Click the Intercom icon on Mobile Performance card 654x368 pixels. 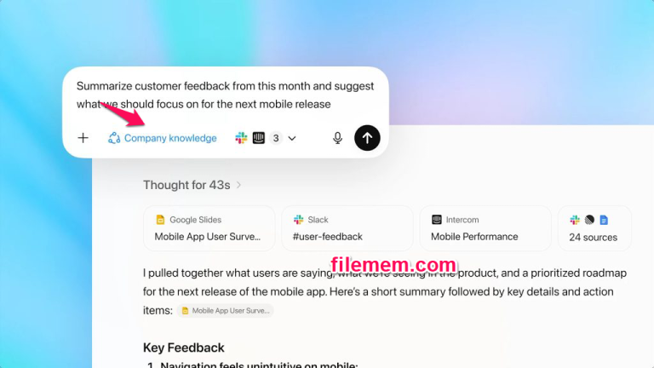pyautogui.click(x=437, y=220)
